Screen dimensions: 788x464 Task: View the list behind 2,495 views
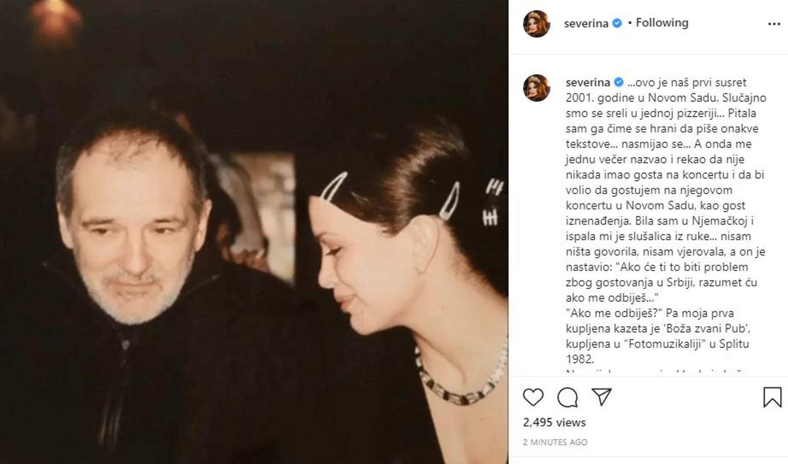click(x=554, y=422)
